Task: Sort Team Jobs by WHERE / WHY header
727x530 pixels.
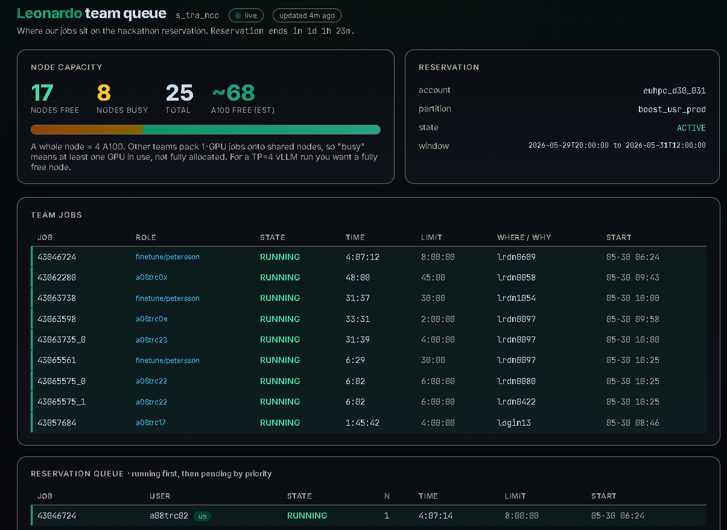Action: click(524, 238)
